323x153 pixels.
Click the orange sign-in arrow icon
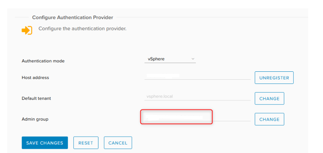coord(27,30)
